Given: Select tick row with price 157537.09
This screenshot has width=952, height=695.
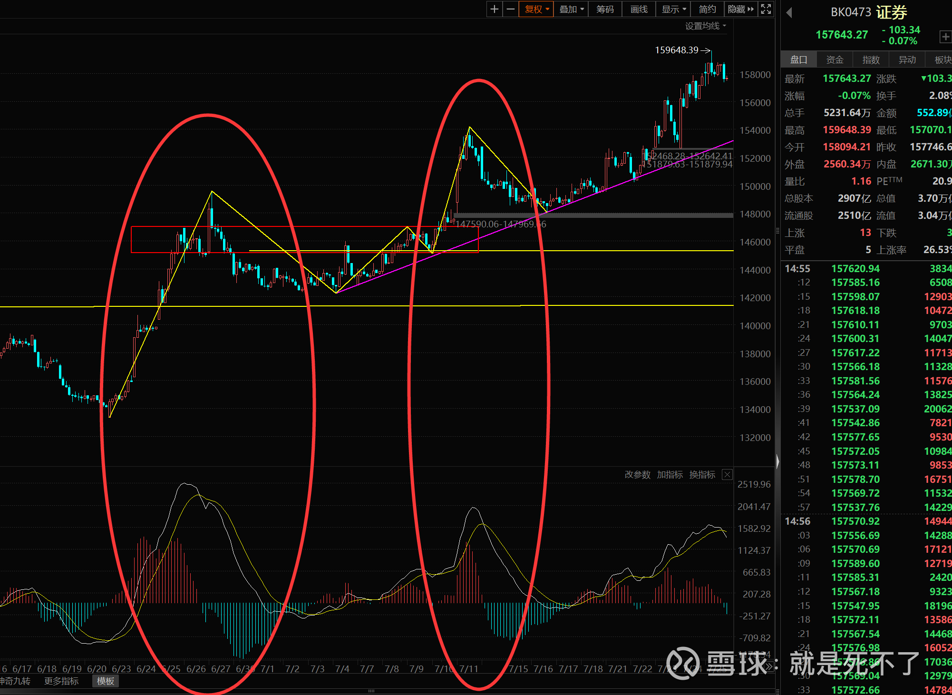Looking at the screenshot, I should tap(866, 409).
